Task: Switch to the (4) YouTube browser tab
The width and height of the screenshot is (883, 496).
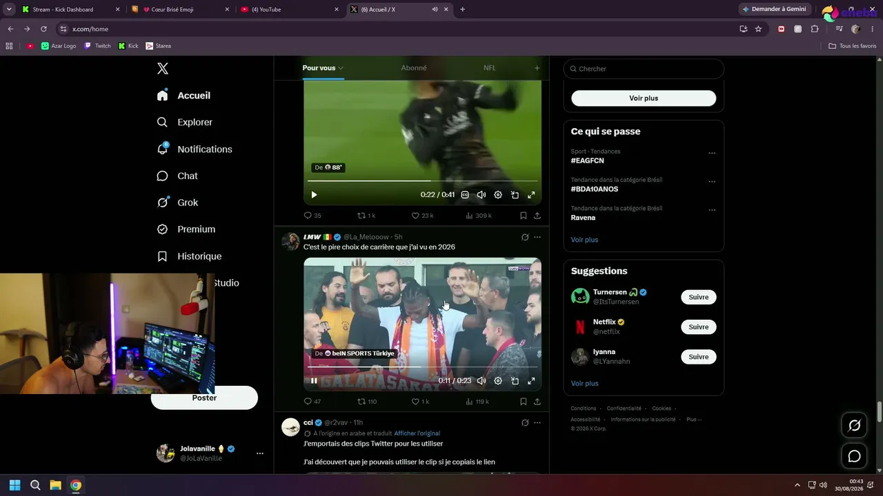Action: pyautogui.click(x=290, y=10)
